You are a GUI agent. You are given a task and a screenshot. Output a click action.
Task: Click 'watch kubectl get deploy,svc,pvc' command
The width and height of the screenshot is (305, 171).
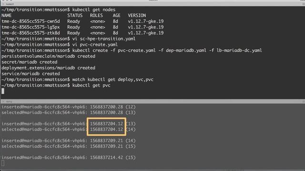click(x=113, y=79)
